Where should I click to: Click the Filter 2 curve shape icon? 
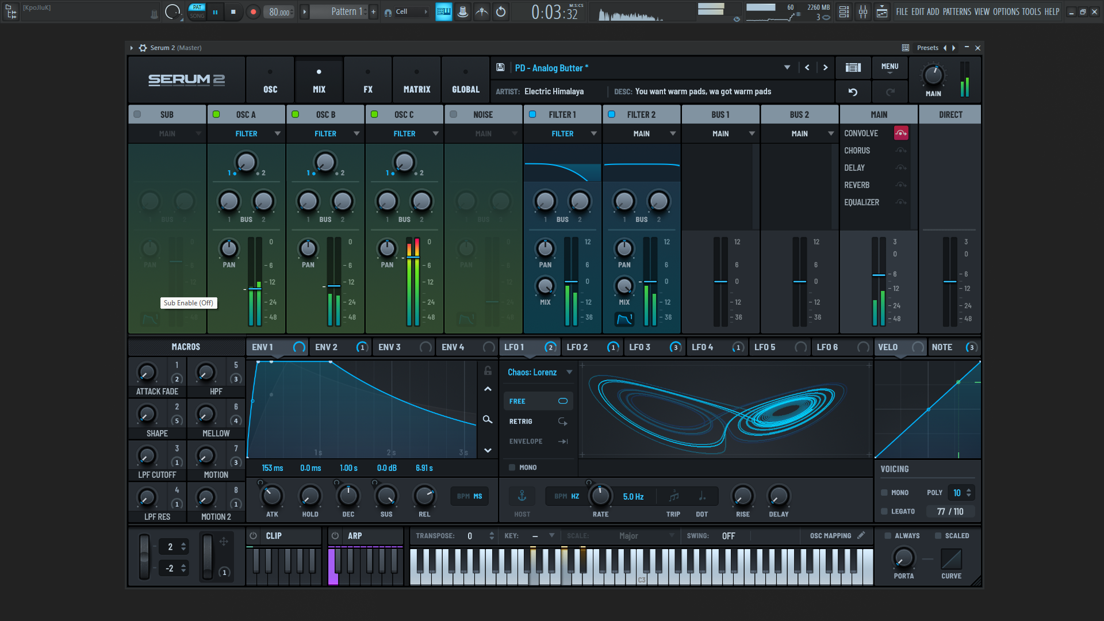click(624, 319)
